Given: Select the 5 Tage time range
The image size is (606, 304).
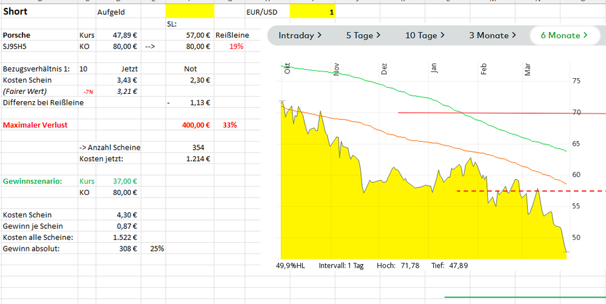Looking at the screenshot, I should [x=363, y=35].
